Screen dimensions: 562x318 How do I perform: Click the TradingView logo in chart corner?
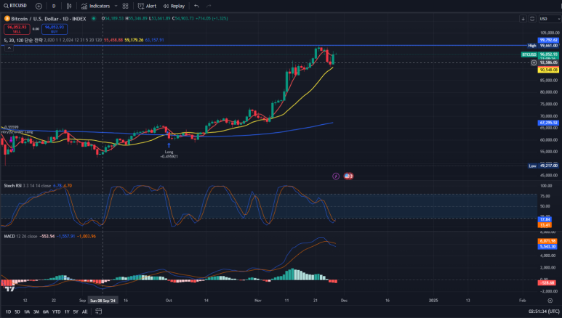(9, 289)
